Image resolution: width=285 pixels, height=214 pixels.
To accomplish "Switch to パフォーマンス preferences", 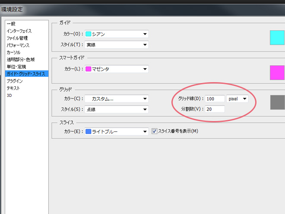I will [x=18, y=45].
